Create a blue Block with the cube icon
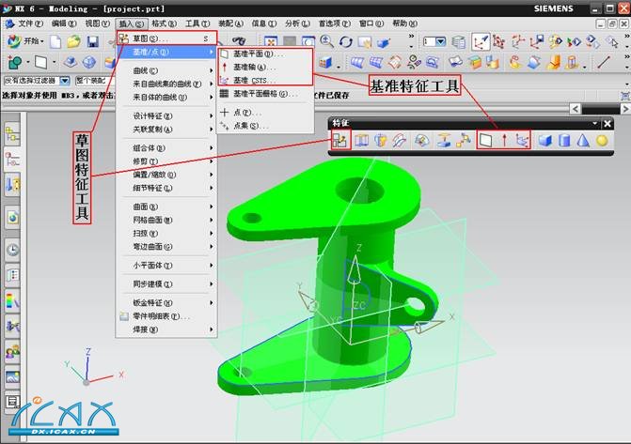The height and width of the screenshot is (444, 631). tap(545, 140)
